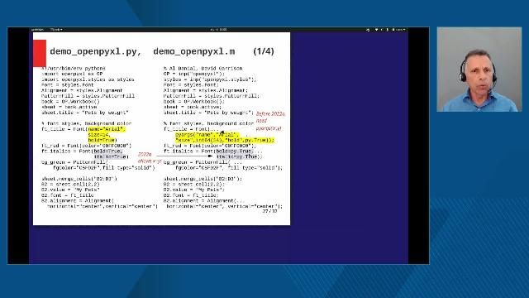This screenshot has height=298, width=529.
Task: Click the demo_openpyxl.m heading text
Action: pyautogui.click(x=194, y=51)
